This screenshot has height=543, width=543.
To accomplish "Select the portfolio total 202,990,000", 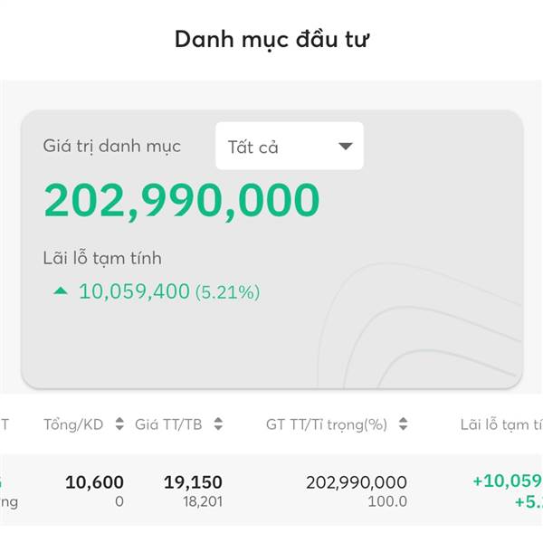I will (182, 201).
